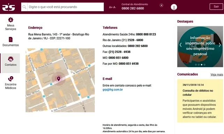Open the user profile avatar
Image resolution: width=224 pixels, height=134 pixels.
[x=174, y=7]
